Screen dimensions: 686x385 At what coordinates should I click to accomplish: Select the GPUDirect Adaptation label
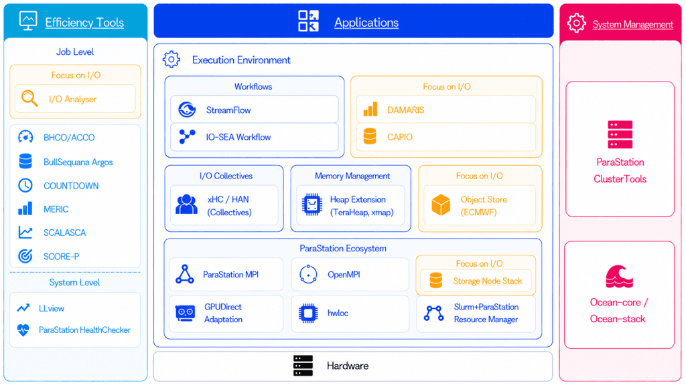[223, 313]
